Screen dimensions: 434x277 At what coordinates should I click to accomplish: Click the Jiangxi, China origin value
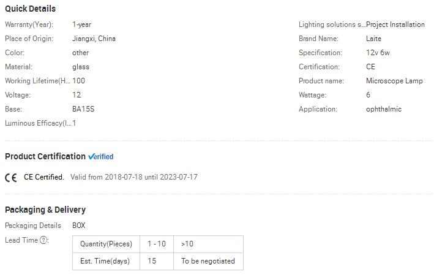pos(94,39)
